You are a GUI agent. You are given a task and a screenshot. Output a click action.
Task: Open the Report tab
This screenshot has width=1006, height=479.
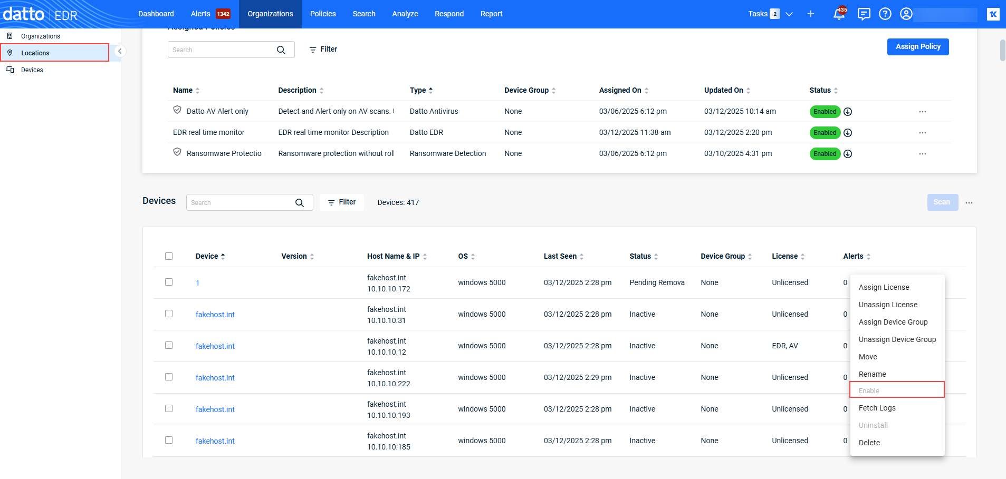point(491,14)
